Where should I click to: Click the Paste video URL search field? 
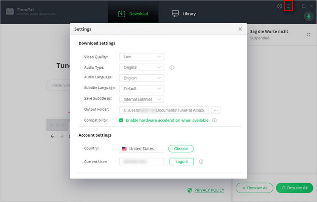pos(58,85)
